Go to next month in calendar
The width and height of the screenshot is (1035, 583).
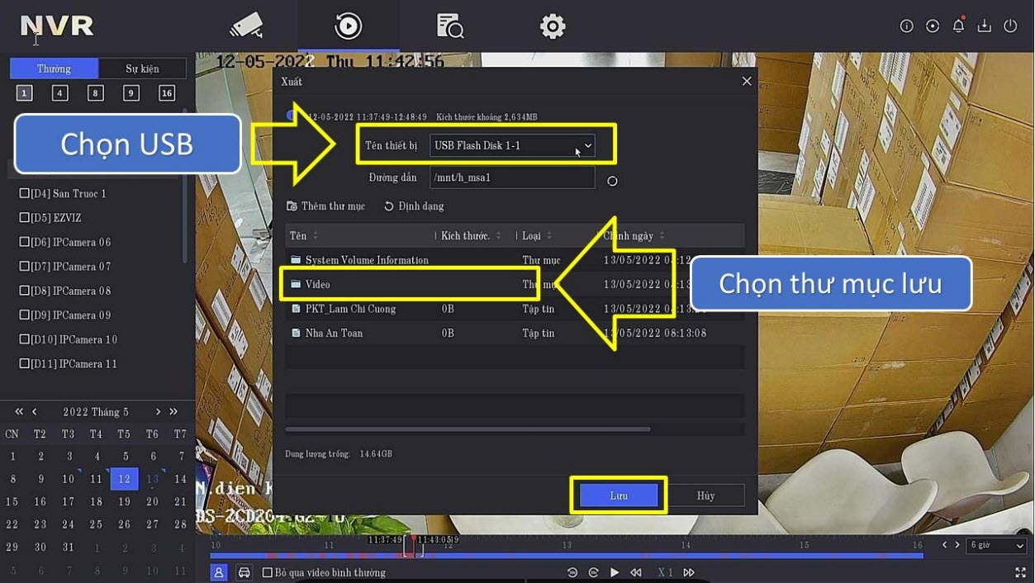(158, 411)
